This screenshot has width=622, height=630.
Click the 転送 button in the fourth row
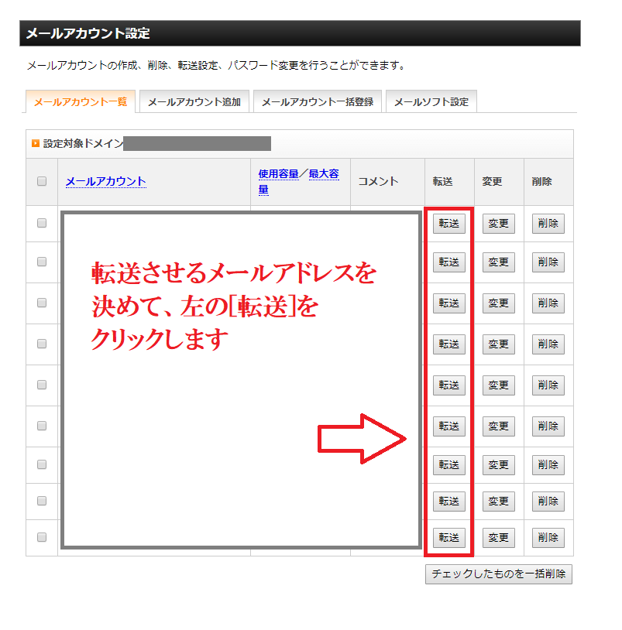449,344
